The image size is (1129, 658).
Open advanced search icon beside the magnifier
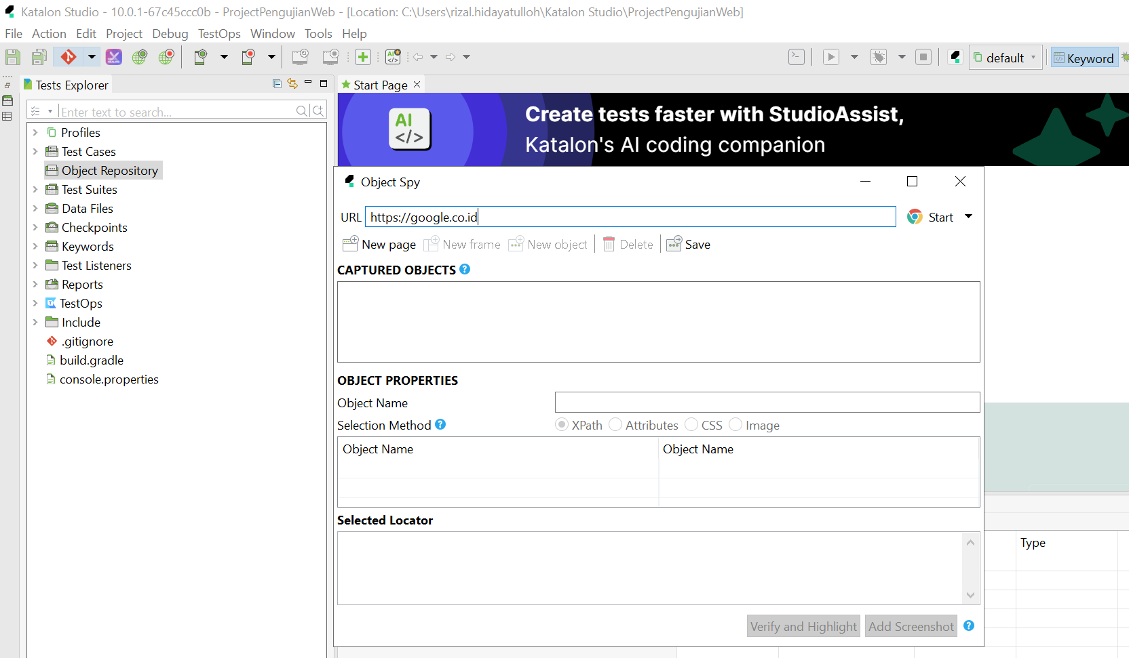(x=318, y=110)
